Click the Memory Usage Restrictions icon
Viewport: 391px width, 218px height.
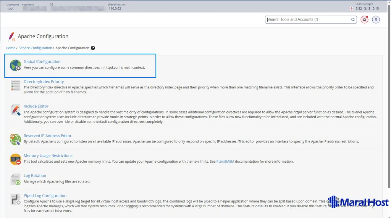(x=15, y=159)
